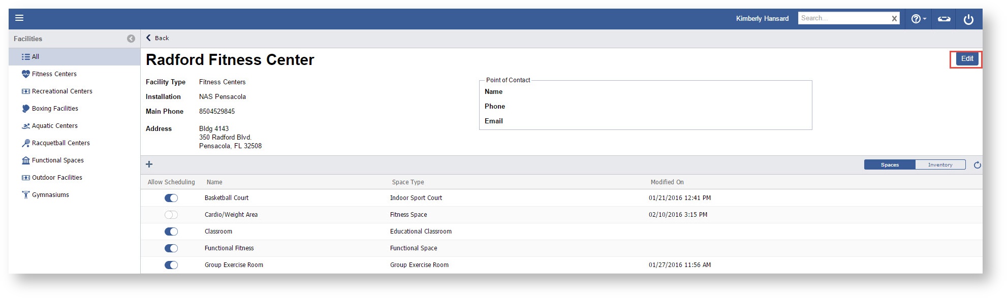Choose Gymnasiums in Facilities list

pos(50,195)
